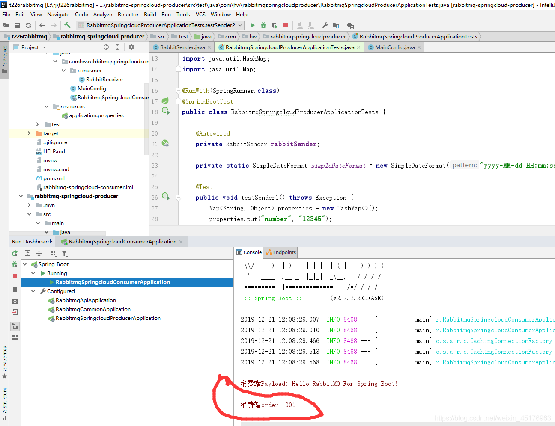Expand the test folder in Project tree
This screenshot has height=426, width=555.
38,124
